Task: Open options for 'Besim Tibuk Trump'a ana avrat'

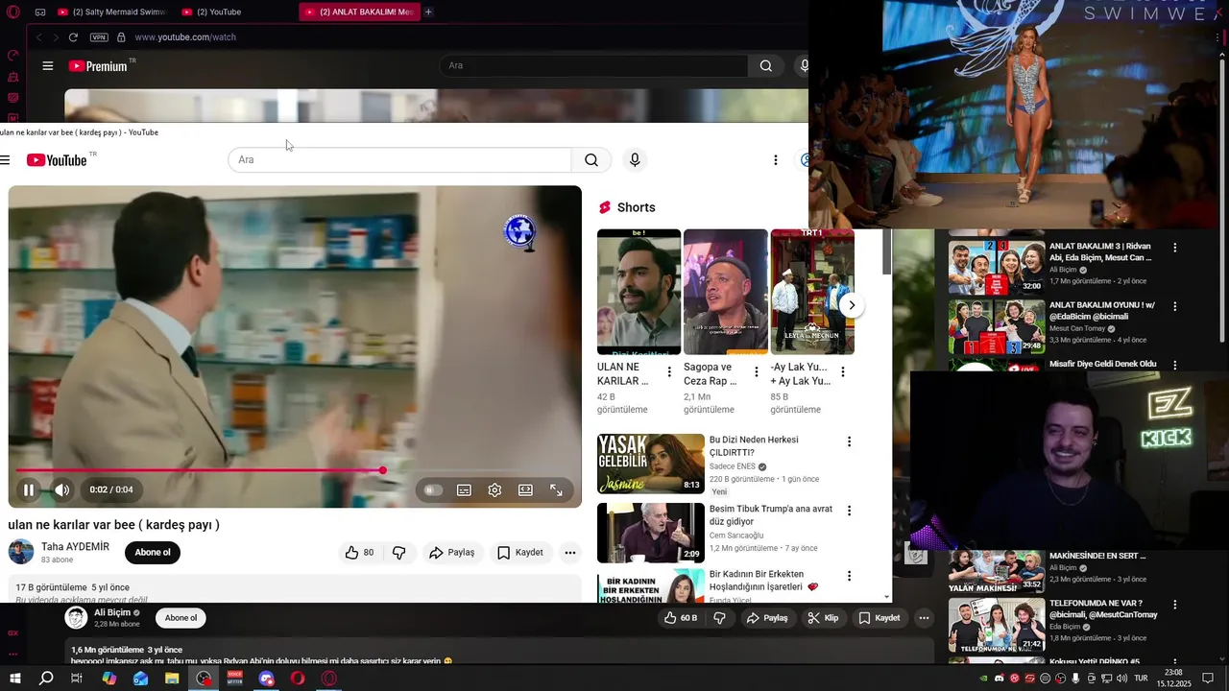Action: point(849,511)
